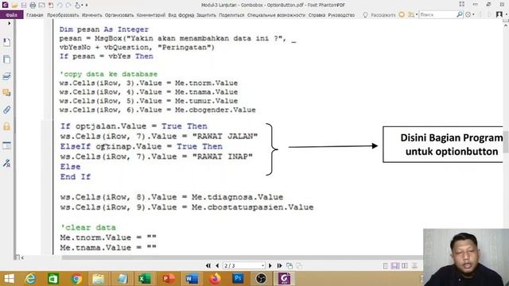The width and height of the screenshot is (509, 286).
Task: Open the Специальные возможности tab
Action: [276, 15]
